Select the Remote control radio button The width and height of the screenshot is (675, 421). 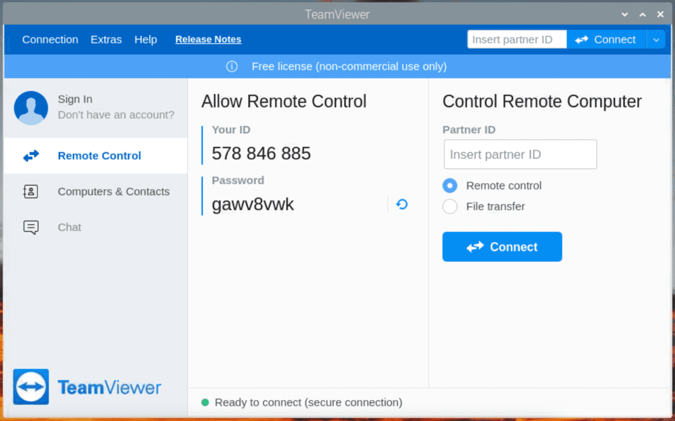(449, 185)
